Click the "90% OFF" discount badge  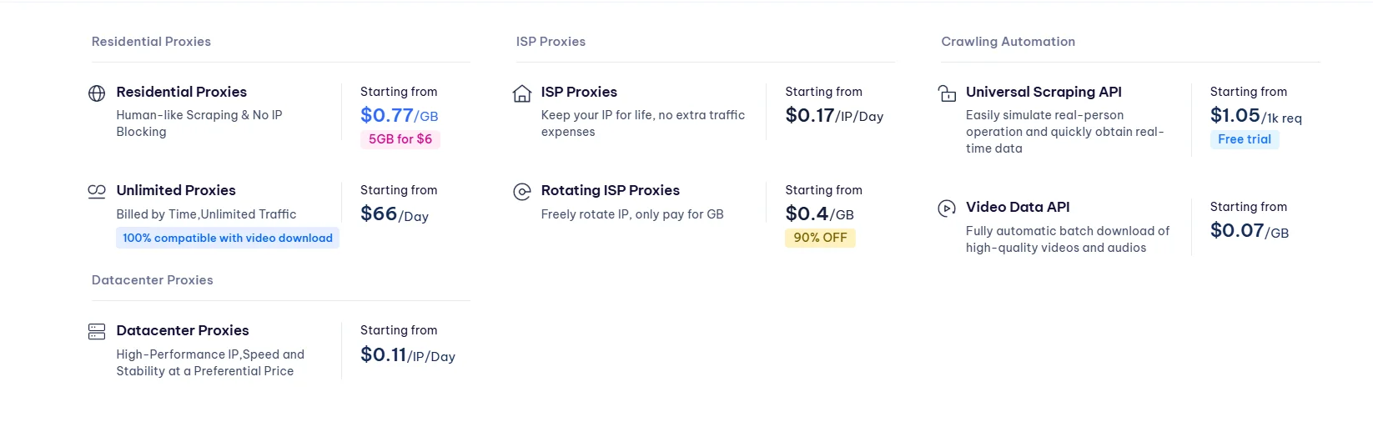point(820,238)
